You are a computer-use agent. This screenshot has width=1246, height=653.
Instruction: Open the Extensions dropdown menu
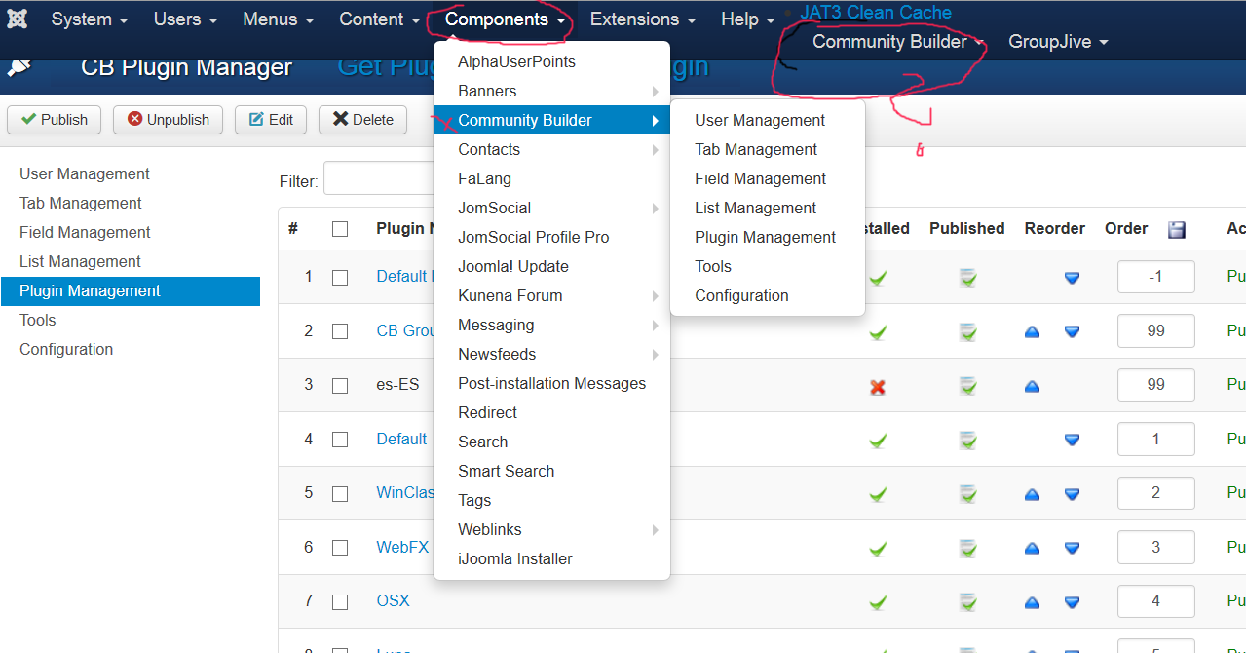pyautogui.click(x=643, y=19)
